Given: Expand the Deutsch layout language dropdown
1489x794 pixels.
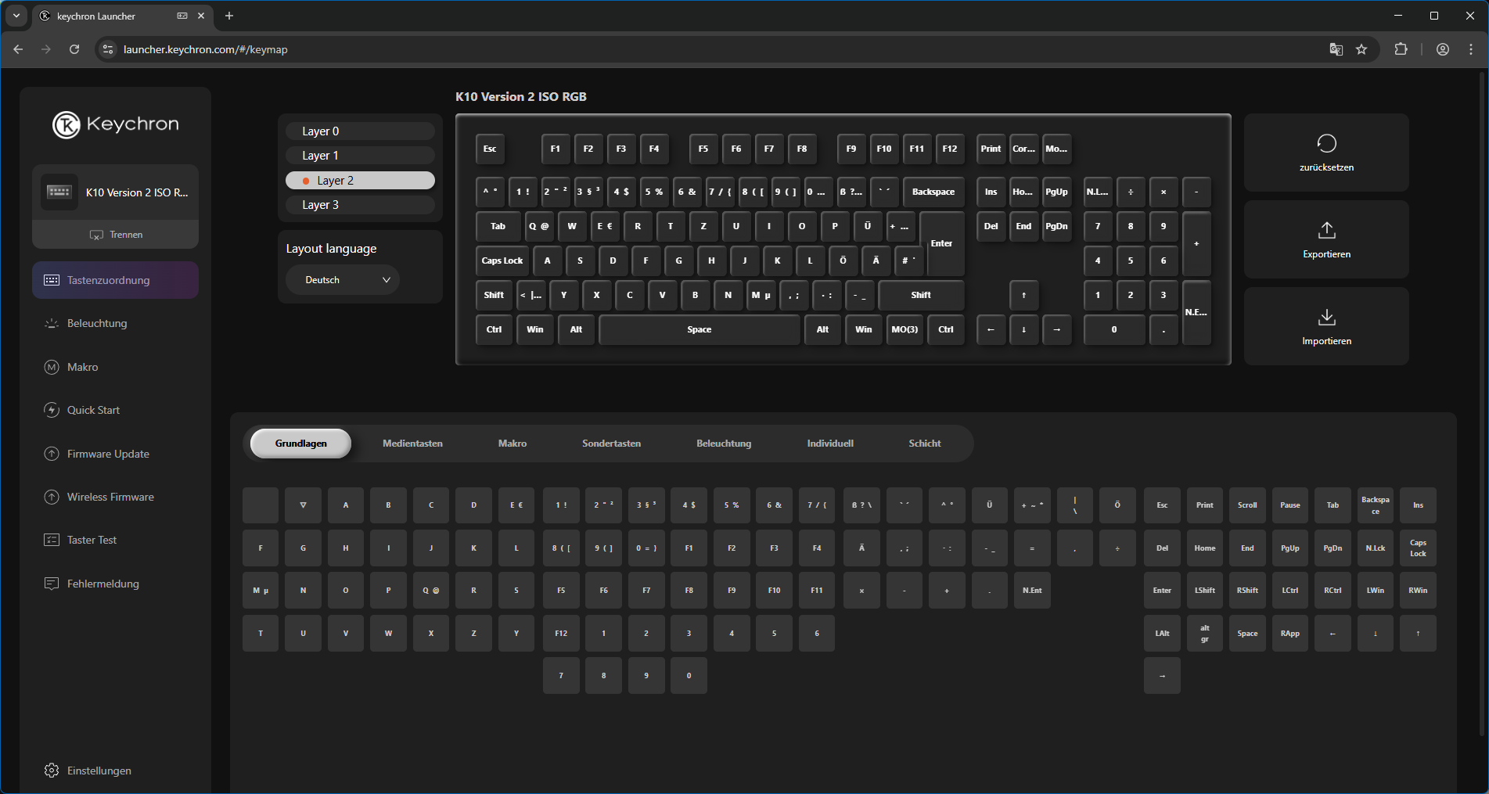Looking at the screenshot, I should coord(343,280).
